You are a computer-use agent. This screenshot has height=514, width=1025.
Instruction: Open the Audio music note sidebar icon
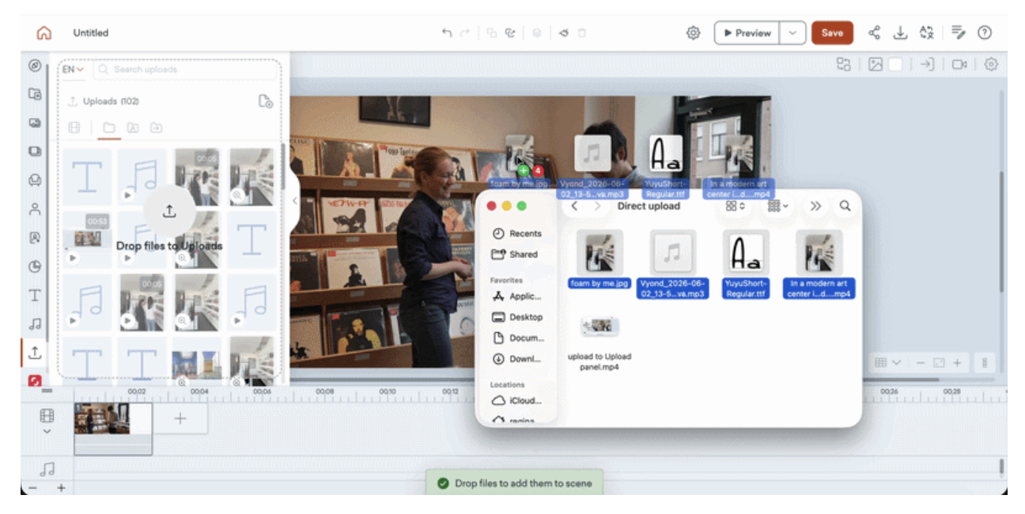click(x=35, y=324)
